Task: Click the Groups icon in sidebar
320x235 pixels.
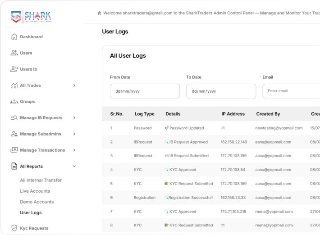Action: [x=14, y=101]
